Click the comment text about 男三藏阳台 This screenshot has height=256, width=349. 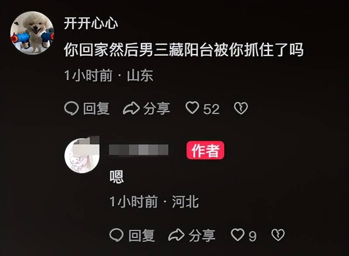point(184,50)
